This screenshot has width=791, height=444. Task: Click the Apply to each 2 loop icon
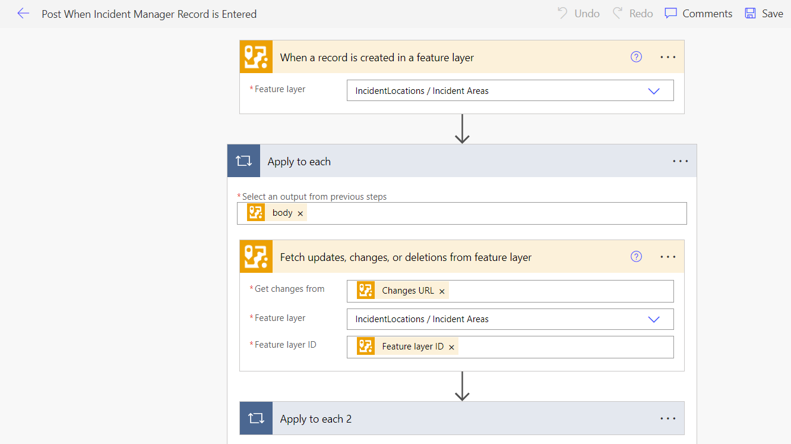click(256, 418)
